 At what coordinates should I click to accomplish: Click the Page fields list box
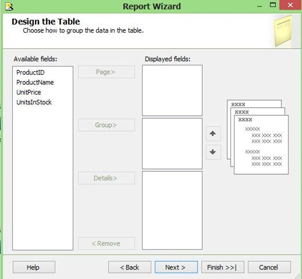172,90
